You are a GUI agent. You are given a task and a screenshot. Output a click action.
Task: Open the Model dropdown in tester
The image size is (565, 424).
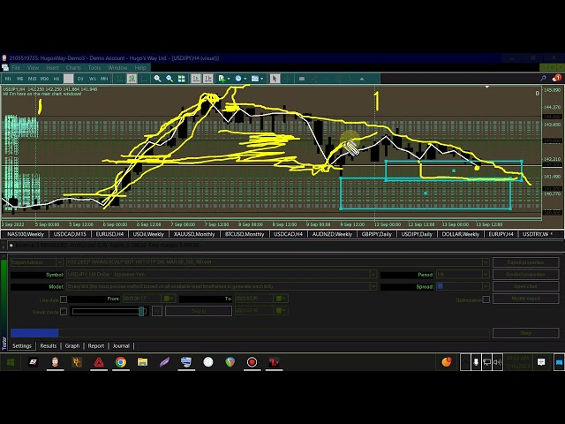pyautogui.click(x=373, y=286)
